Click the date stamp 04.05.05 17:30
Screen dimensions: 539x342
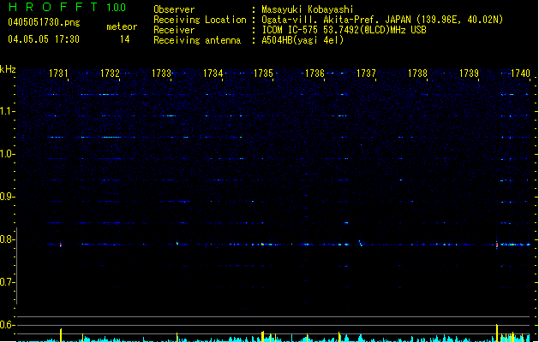[x=44, y=39]
